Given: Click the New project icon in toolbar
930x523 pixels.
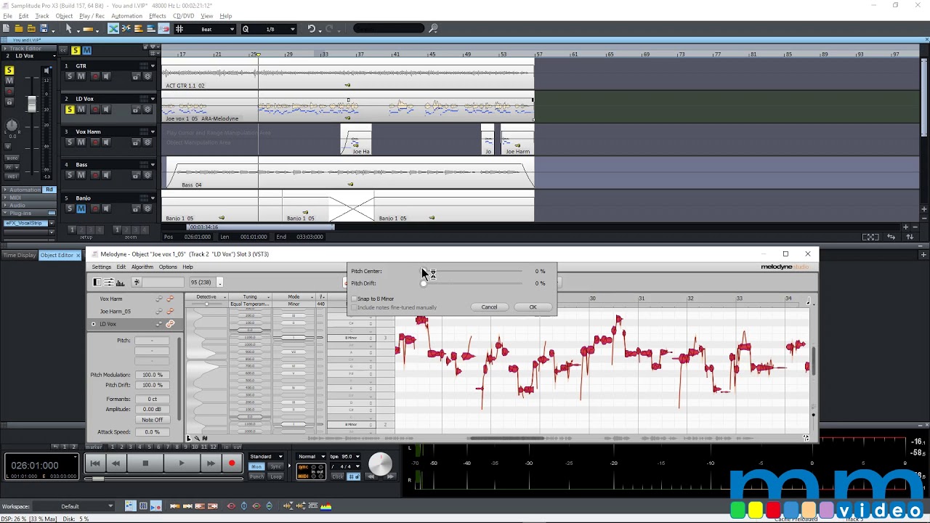Looking at the screenshot, I should tap(6, 29).
